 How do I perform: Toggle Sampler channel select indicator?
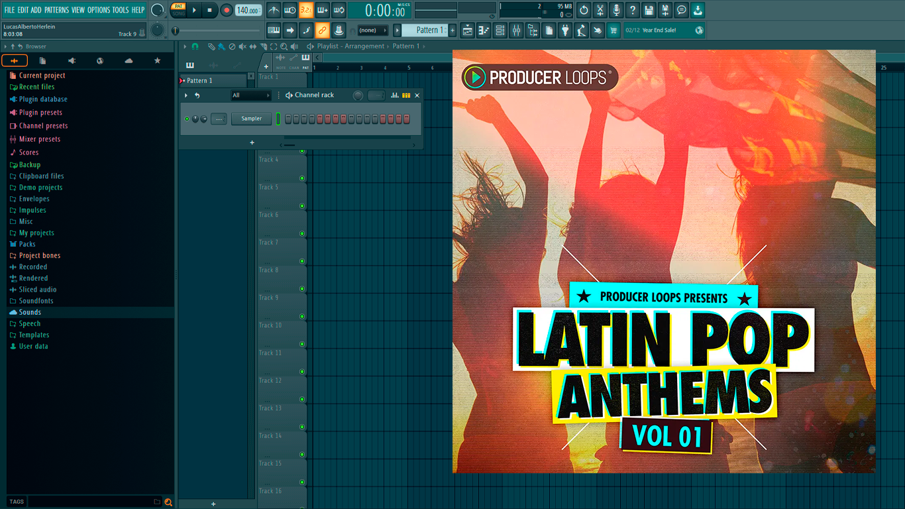click(x=278, y=119)
